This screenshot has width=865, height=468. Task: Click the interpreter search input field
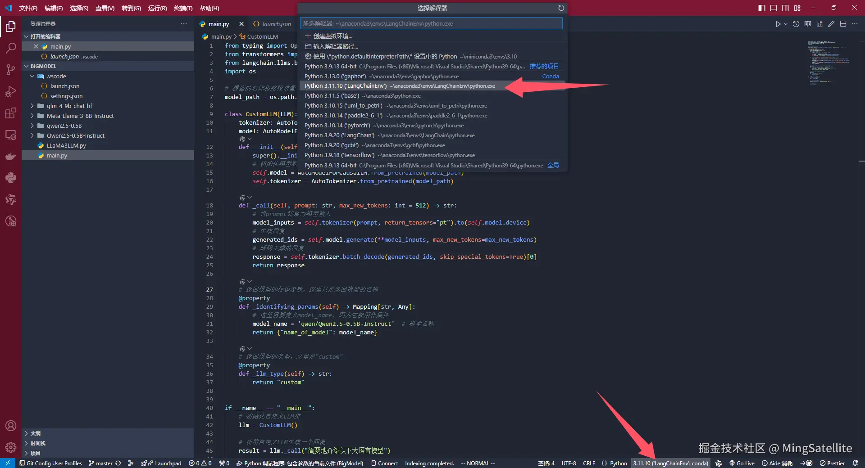pyautogui.click(x=431, y=23)
